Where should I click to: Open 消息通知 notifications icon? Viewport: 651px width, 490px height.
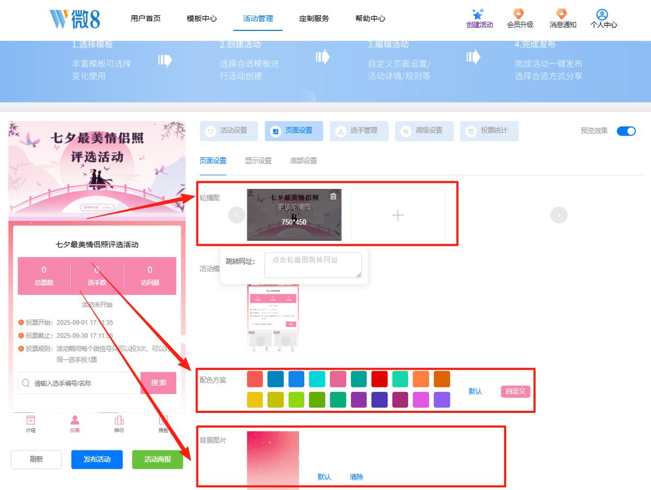tap(561, 14)
